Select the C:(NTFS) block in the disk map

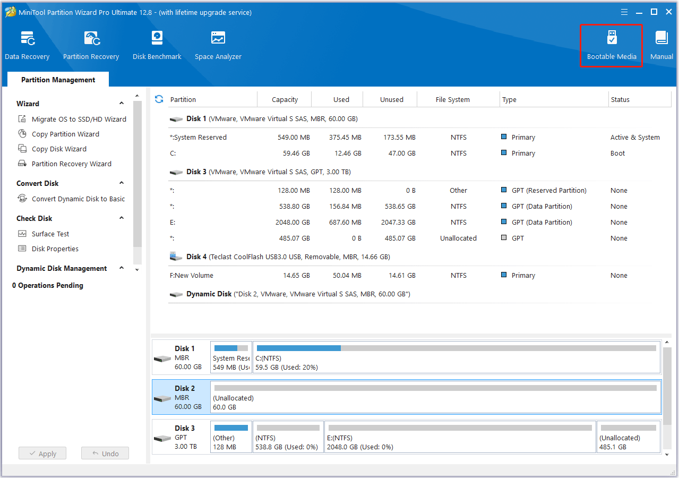click(457, 357)
